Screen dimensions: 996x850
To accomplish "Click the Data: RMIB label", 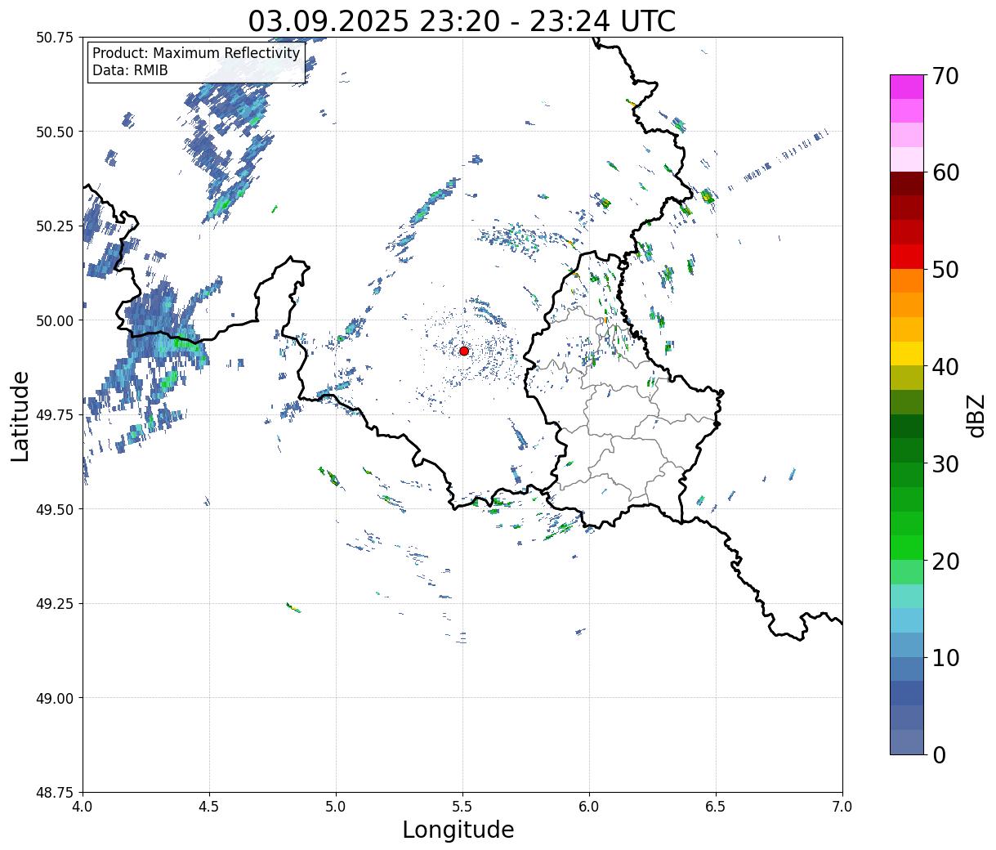I will click(x=130, y=70).
